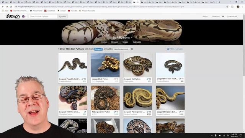Viewport: 245px width, 138px height.
Task: Open Leopard 66% Het Clown listing title
Action: point(69,112)
